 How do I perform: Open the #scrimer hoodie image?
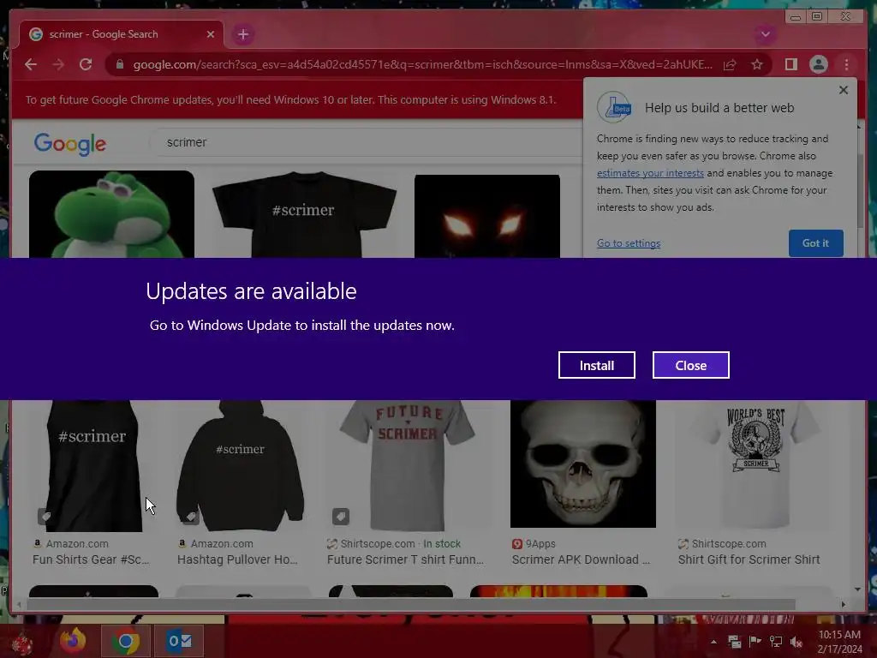240,465
